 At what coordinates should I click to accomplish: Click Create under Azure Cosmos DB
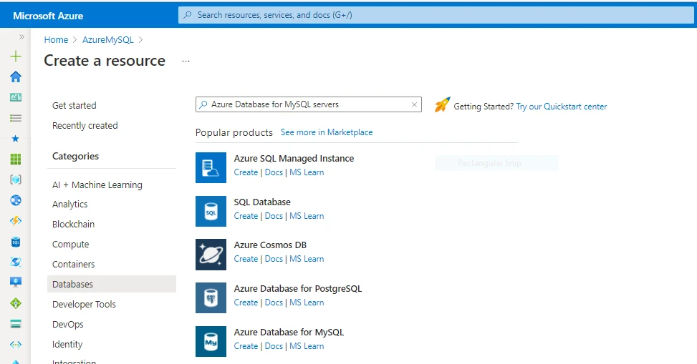point(246,260)
